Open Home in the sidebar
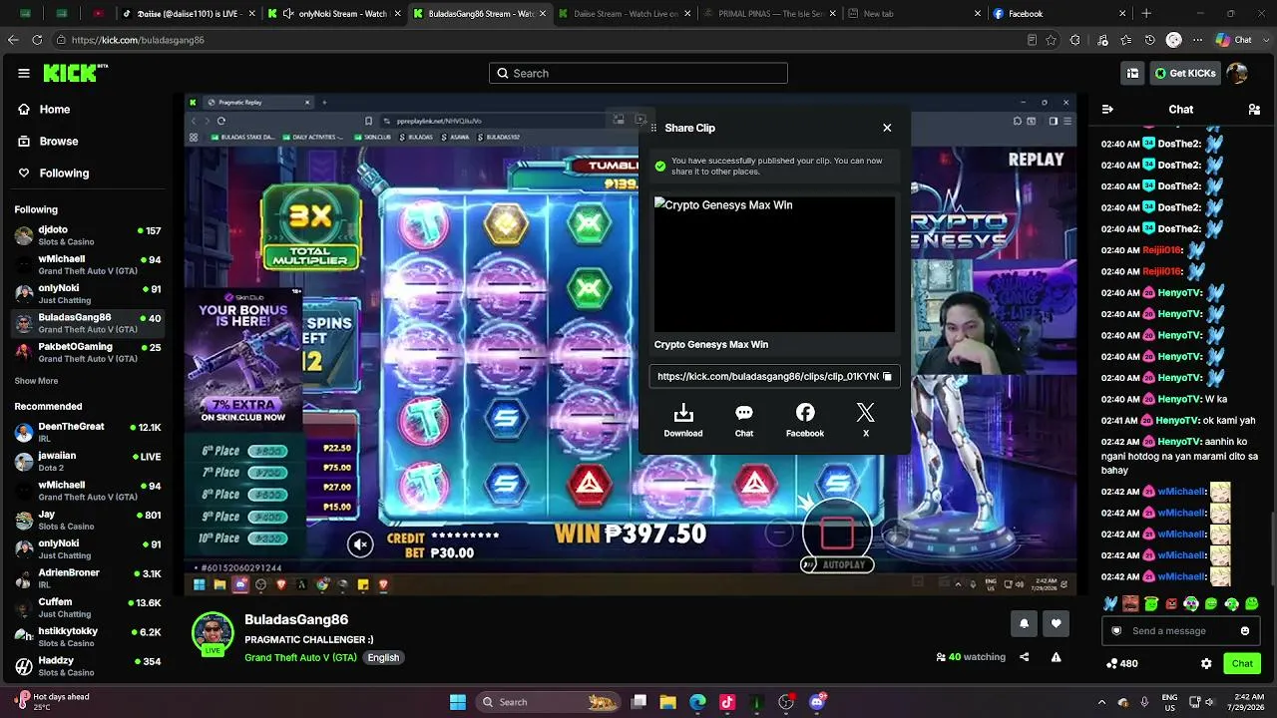This screenshot has width=1277, height=718. click(x=54, y=110)
